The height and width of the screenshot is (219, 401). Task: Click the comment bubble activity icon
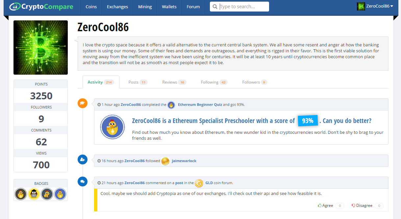(83, 182)
